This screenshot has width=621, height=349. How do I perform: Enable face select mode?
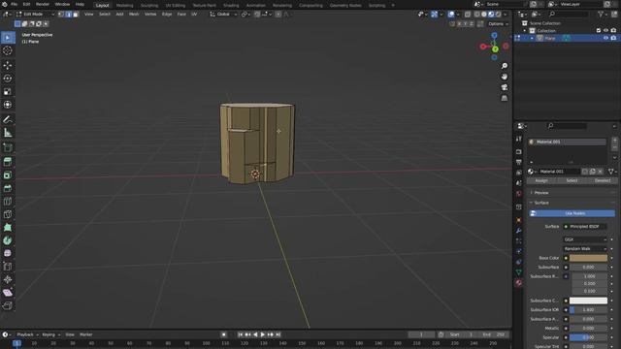tap(76, 15)
